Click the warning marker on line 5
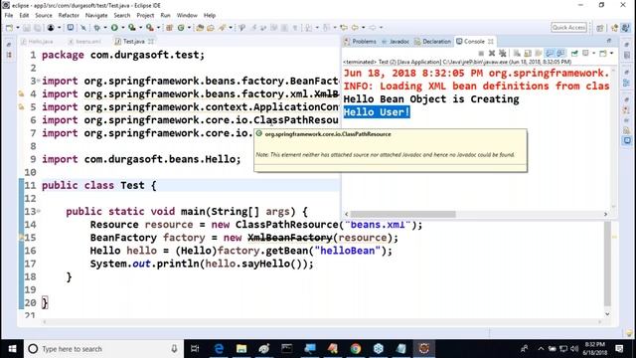 tap(21, 107)
